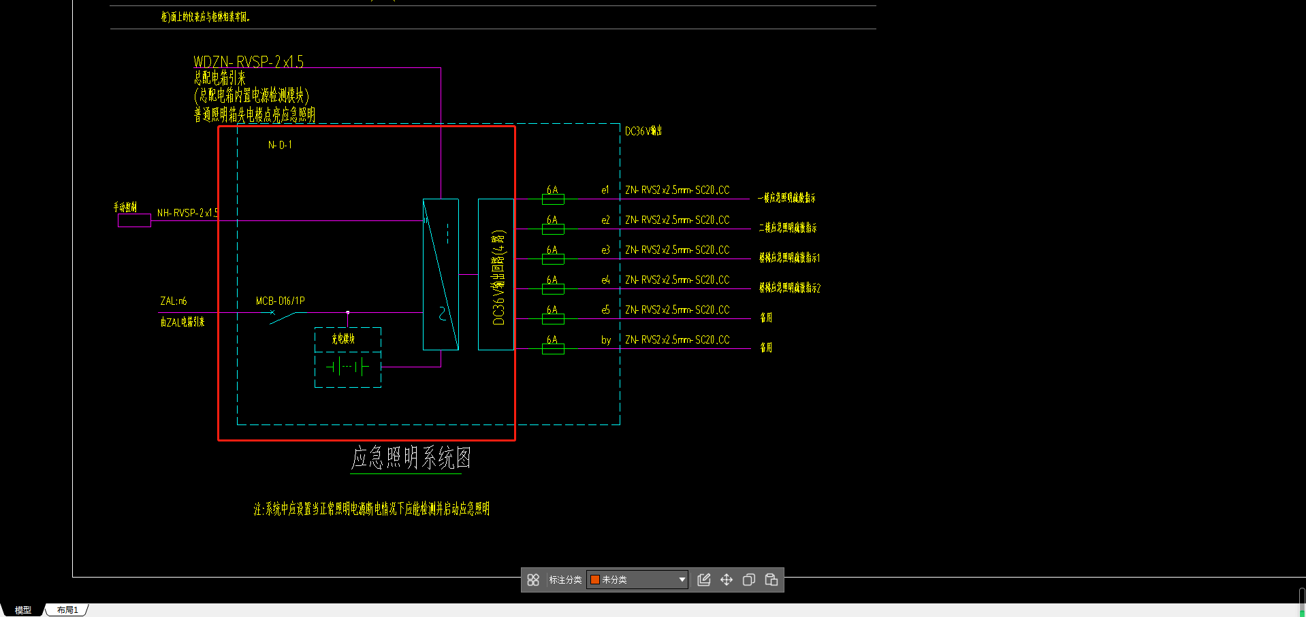Select the 6A fuse symbol on e5 circuit
The height and width of the screenshot is (617, 1306).
pyautogui.click(x=553, y=319)
